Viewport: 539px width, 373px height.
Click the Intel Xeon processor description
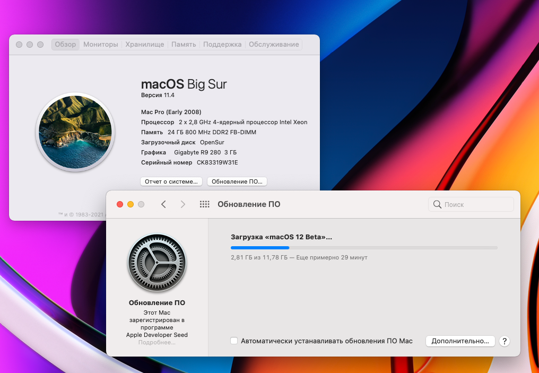click(243, 122)
